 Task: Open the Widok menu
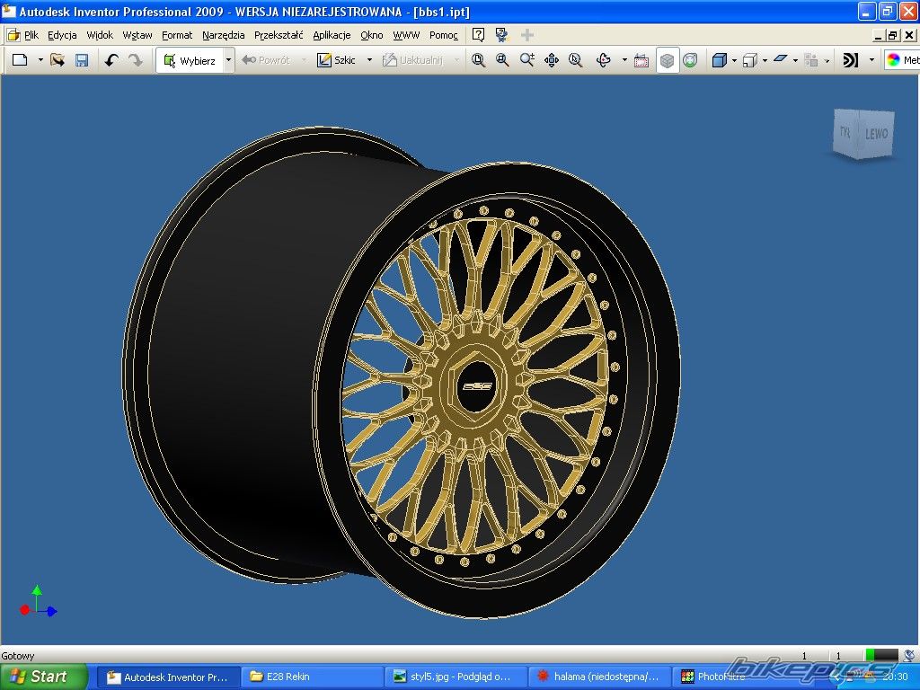(100, 35)
